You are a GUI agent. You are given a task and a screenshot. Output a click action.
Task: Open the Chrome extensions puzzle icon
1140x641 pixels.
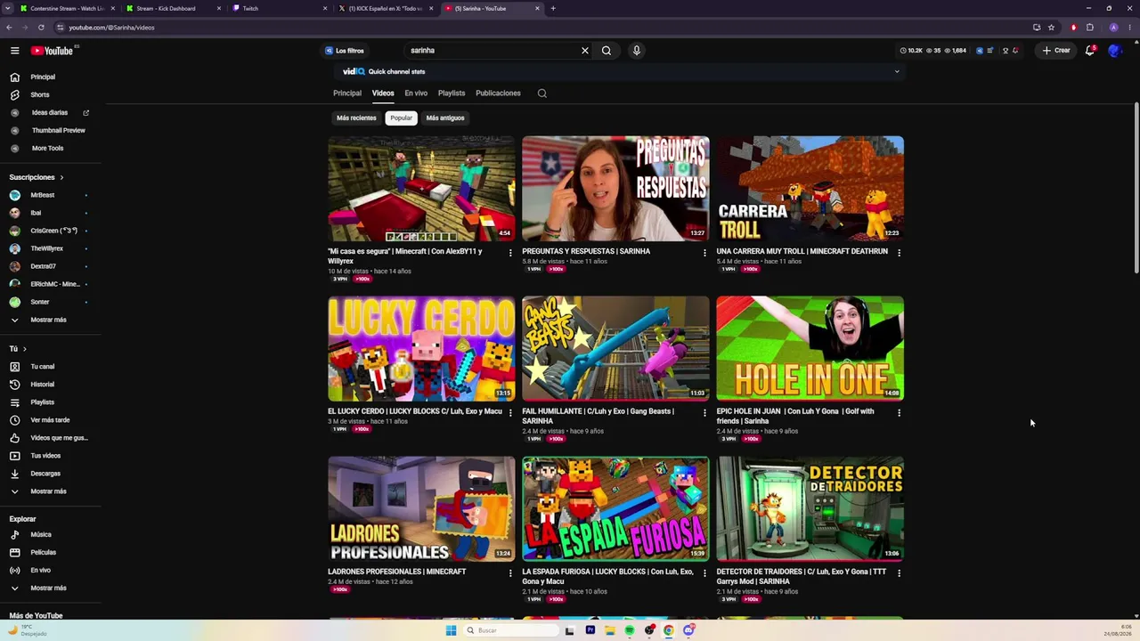pyautogui.click(x=1089, y=28)
